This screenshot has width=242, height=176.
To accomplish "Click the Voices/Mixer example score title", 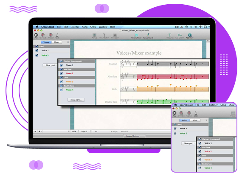I will pos(139,53).
